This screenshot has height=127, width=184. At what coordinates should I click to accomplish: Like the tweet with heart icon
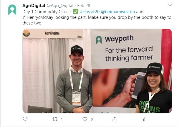click(85, 119)
